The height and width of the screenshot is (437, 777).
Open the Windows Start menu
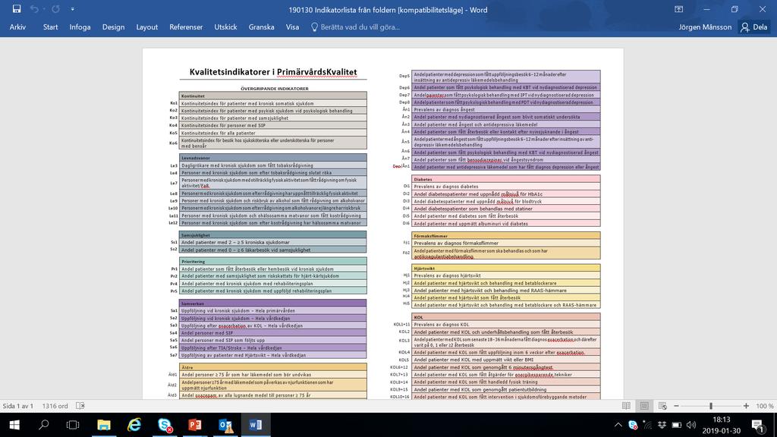coord(14,425)
